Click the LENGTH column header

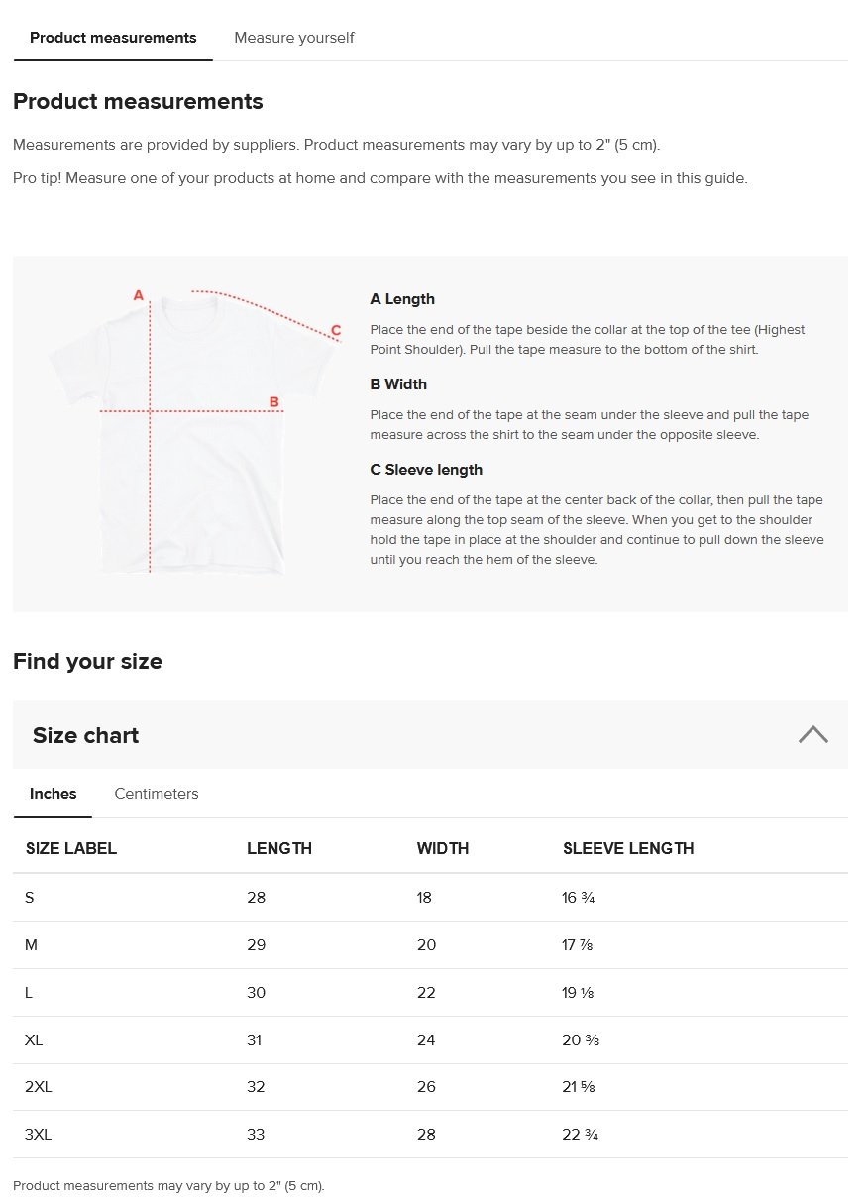coord(279,848)
